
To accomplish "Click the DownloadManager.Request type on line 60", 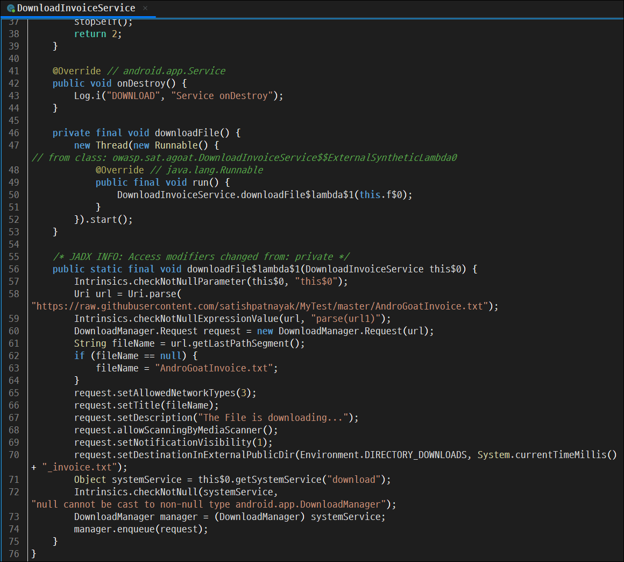I will (136, 331).
